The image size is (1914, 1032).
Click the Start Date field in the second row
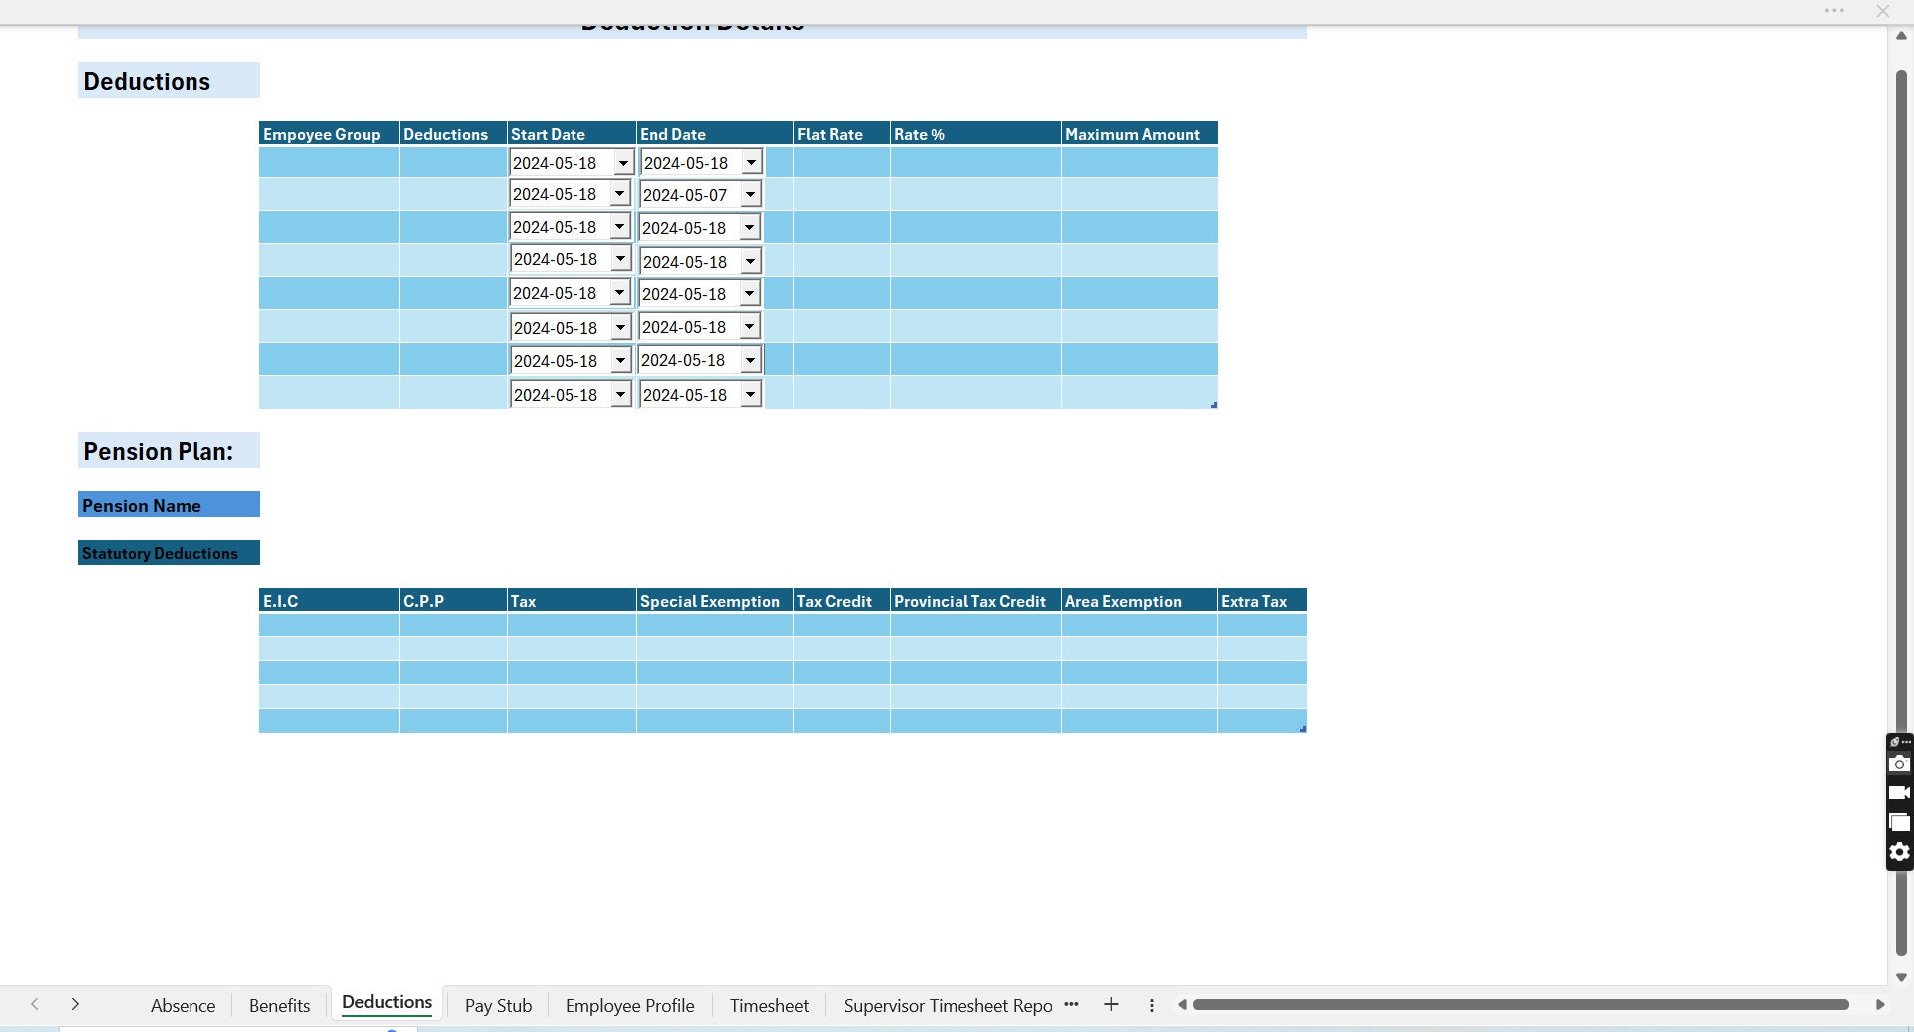coord(559,193)
